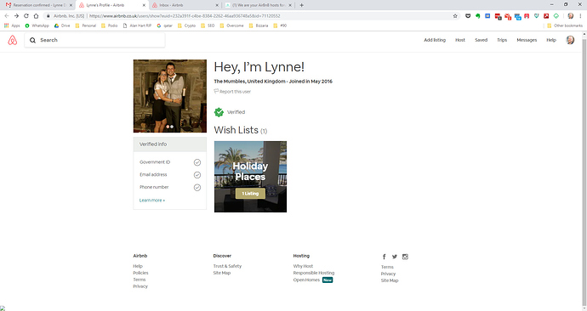The width and height of the screenshot is (587, 311).
Task: Open the Alan Hart RIP bookmark
Action: click(137, 25)
